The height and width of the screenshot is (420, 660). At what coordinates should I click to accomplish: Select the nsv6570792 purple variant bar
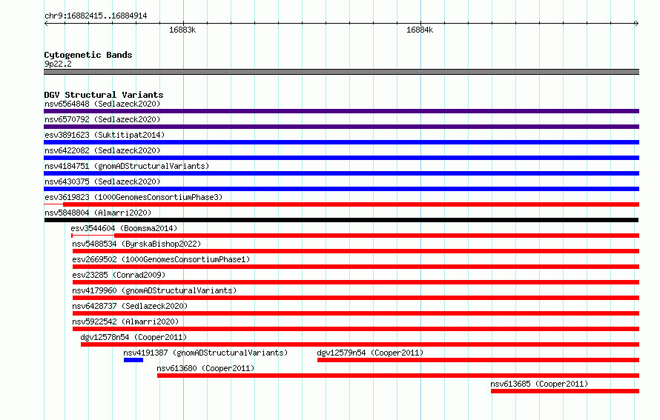(x=341, y=127)
